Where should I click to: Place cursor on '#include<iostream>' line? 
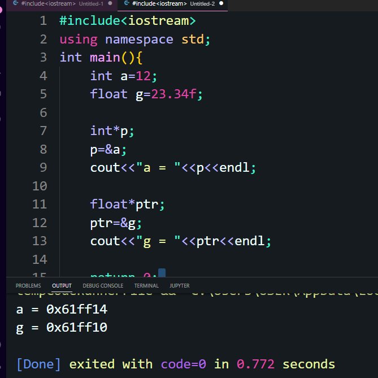[x=128, y=21]
